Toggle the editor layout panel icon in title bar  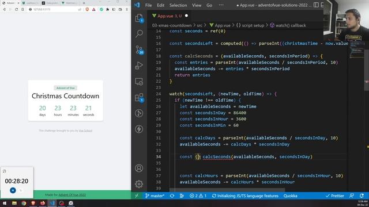point(316,5)
